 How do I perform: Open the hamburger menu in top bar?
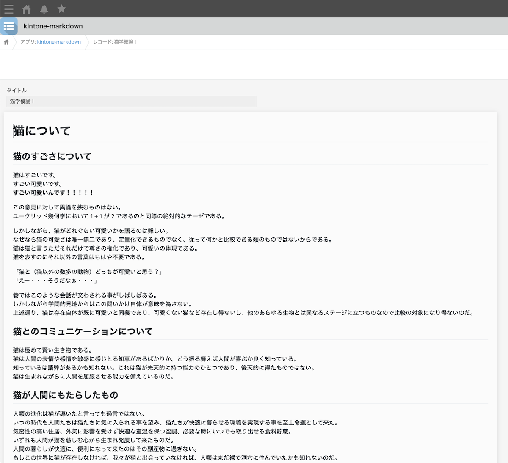tap(9, 8)
